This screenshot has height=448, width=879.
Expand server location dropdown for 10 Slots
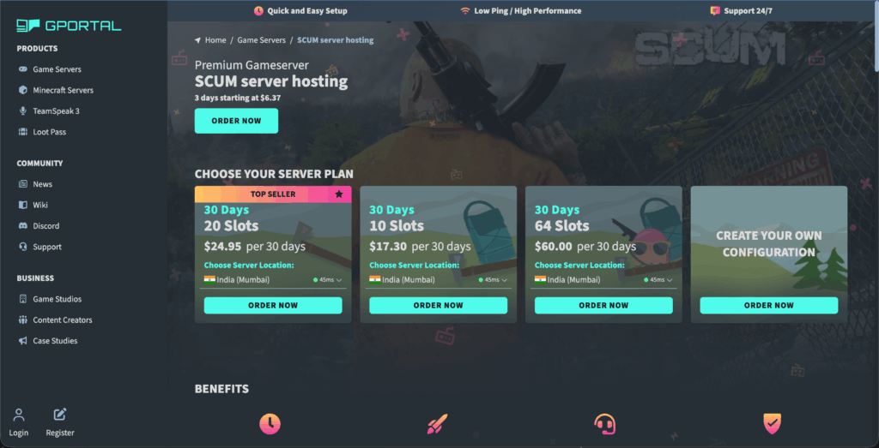tap(504, 279)
